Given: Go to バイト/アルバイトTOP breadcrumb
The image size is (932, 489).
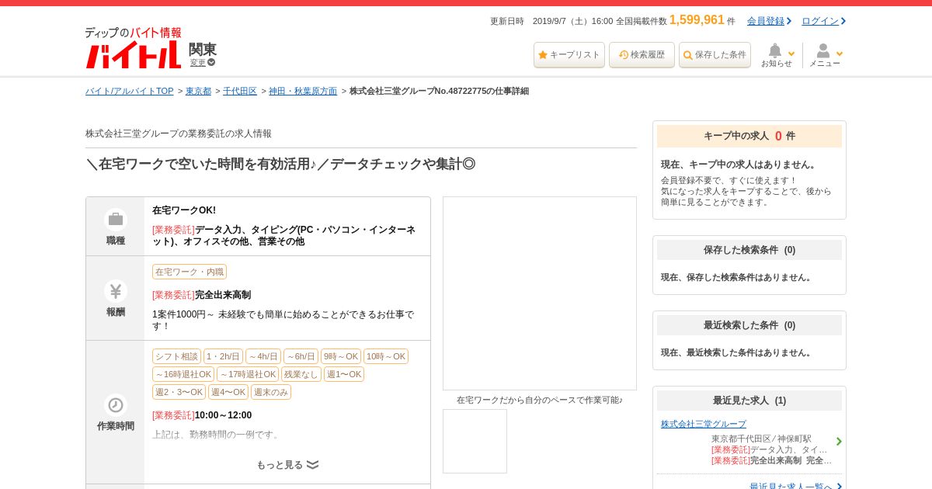Looking at the screenshot, I should tap(130, 91).
